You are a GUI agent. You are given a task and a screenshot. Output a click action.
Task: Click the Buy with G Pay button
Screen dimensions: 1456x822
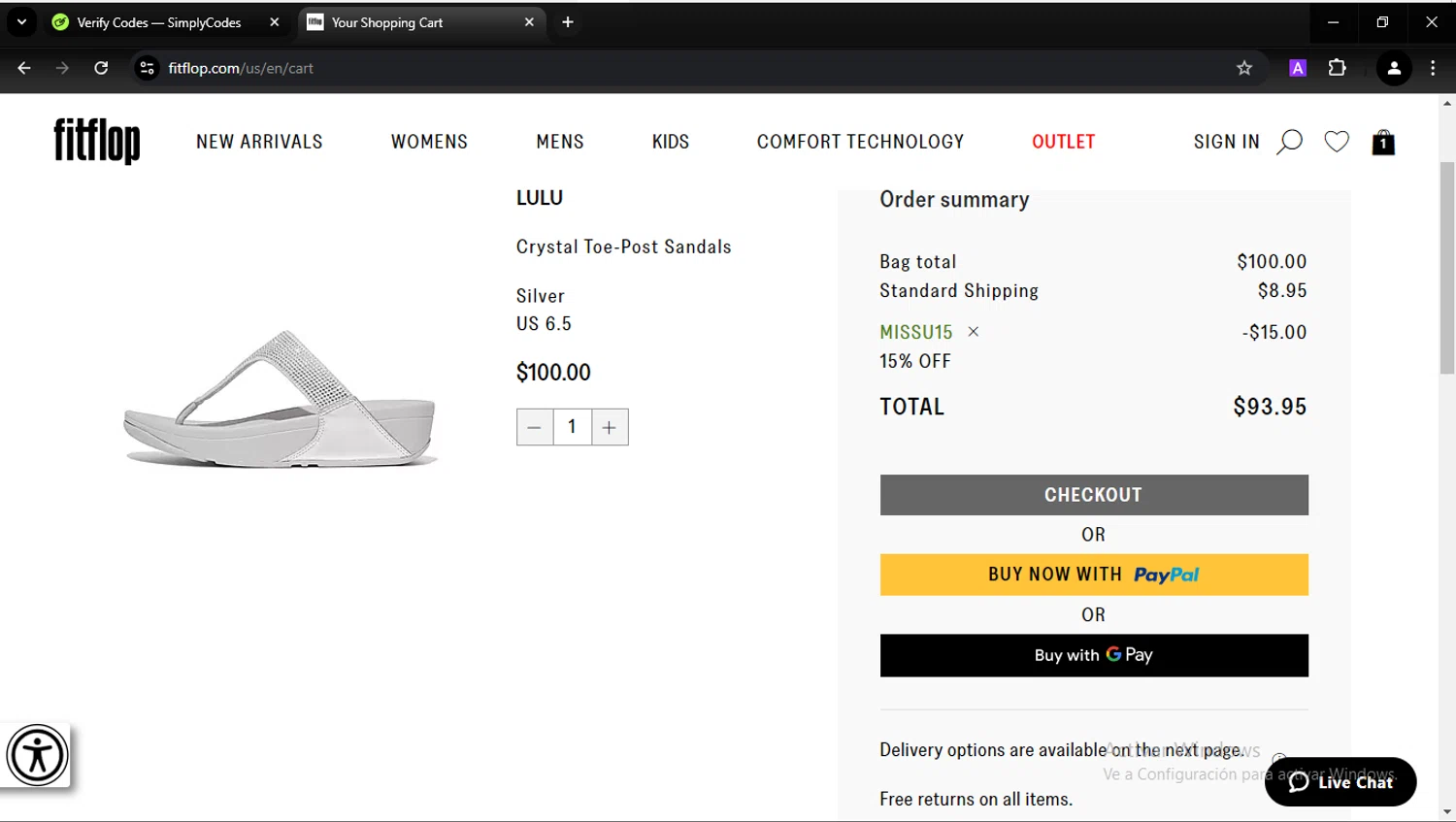pos(1094,655)
